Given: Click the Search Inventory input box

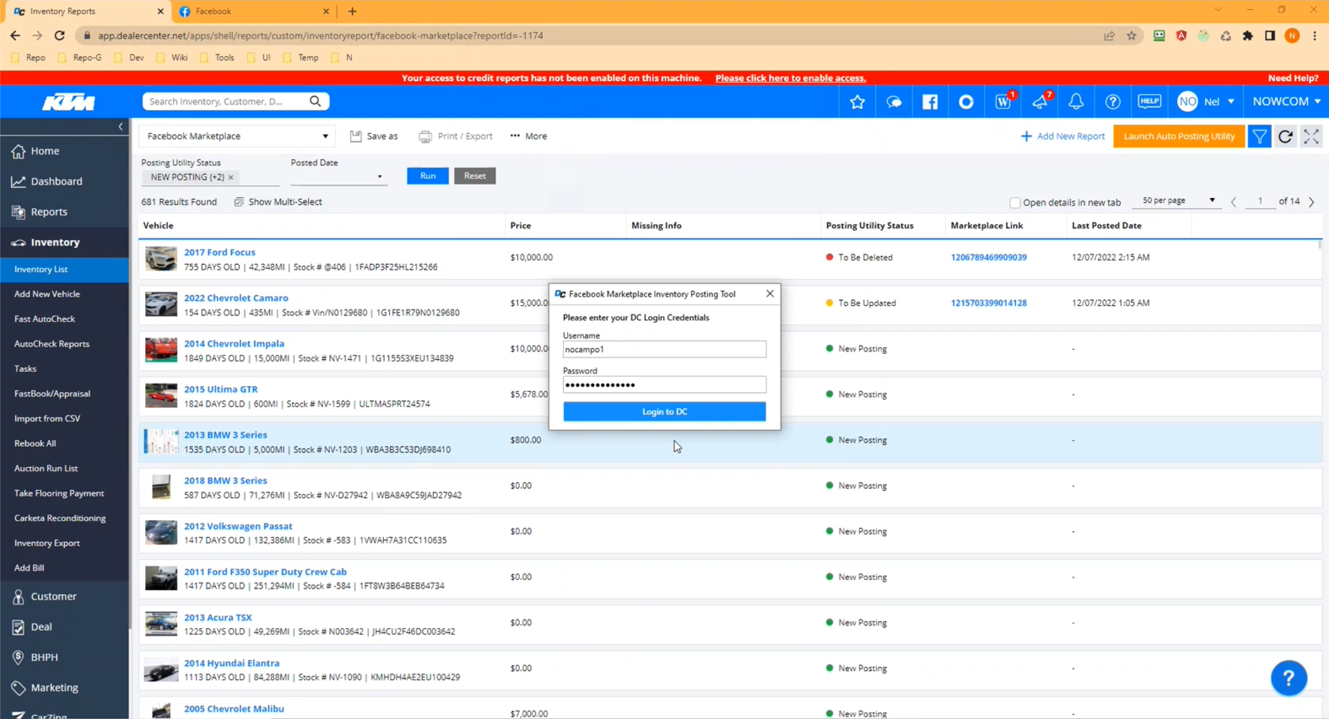Looking at the screenshot, I should (x=225, y=101).
